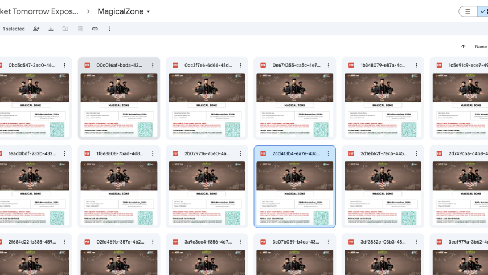Click file name 3df3882e-03b3-48...
Image resolution: width=488 pixels, height=275 pixels.
(x=383, y=242)
